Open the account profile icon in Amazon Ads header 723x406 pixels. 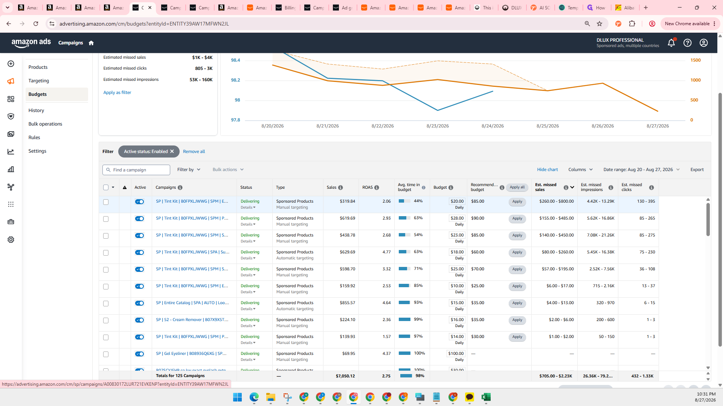tap(704, 43)
